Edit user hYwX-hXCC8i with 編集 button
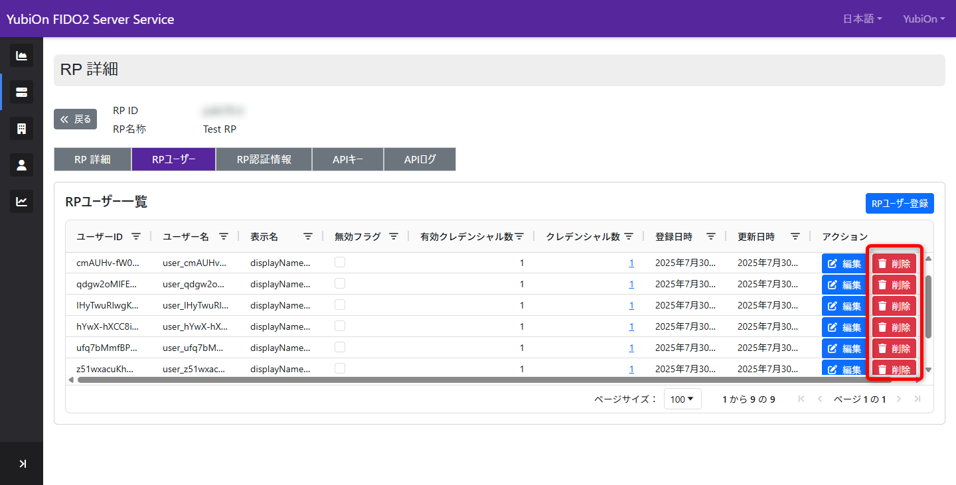 point(844,327)
